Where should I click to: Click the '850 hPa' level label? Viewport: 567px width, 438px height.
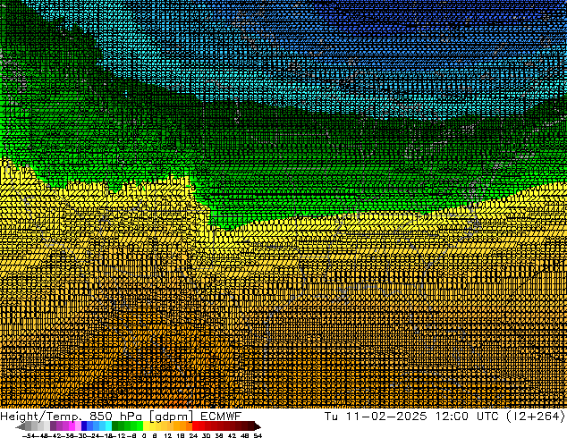[x=115, y=417]
